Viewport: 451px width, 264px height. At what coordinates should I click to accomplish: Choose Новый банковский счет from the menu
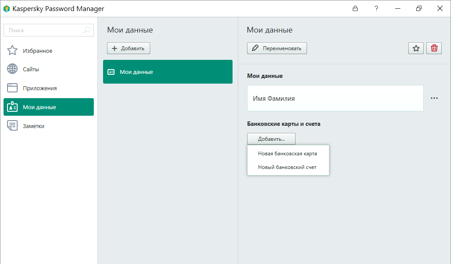click(286, 166)
